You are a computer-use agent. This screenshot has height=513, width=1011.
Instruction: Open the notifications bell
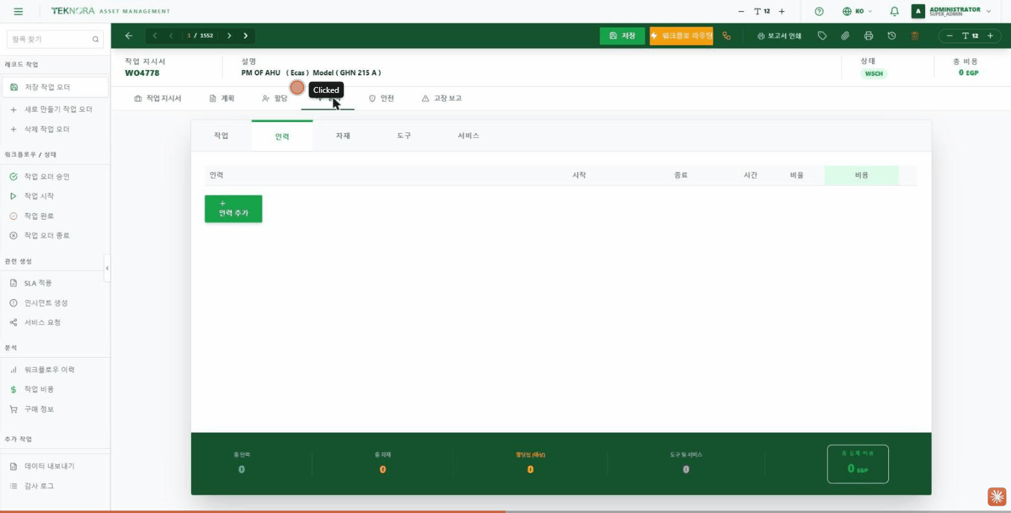click(x=895, y=11)
